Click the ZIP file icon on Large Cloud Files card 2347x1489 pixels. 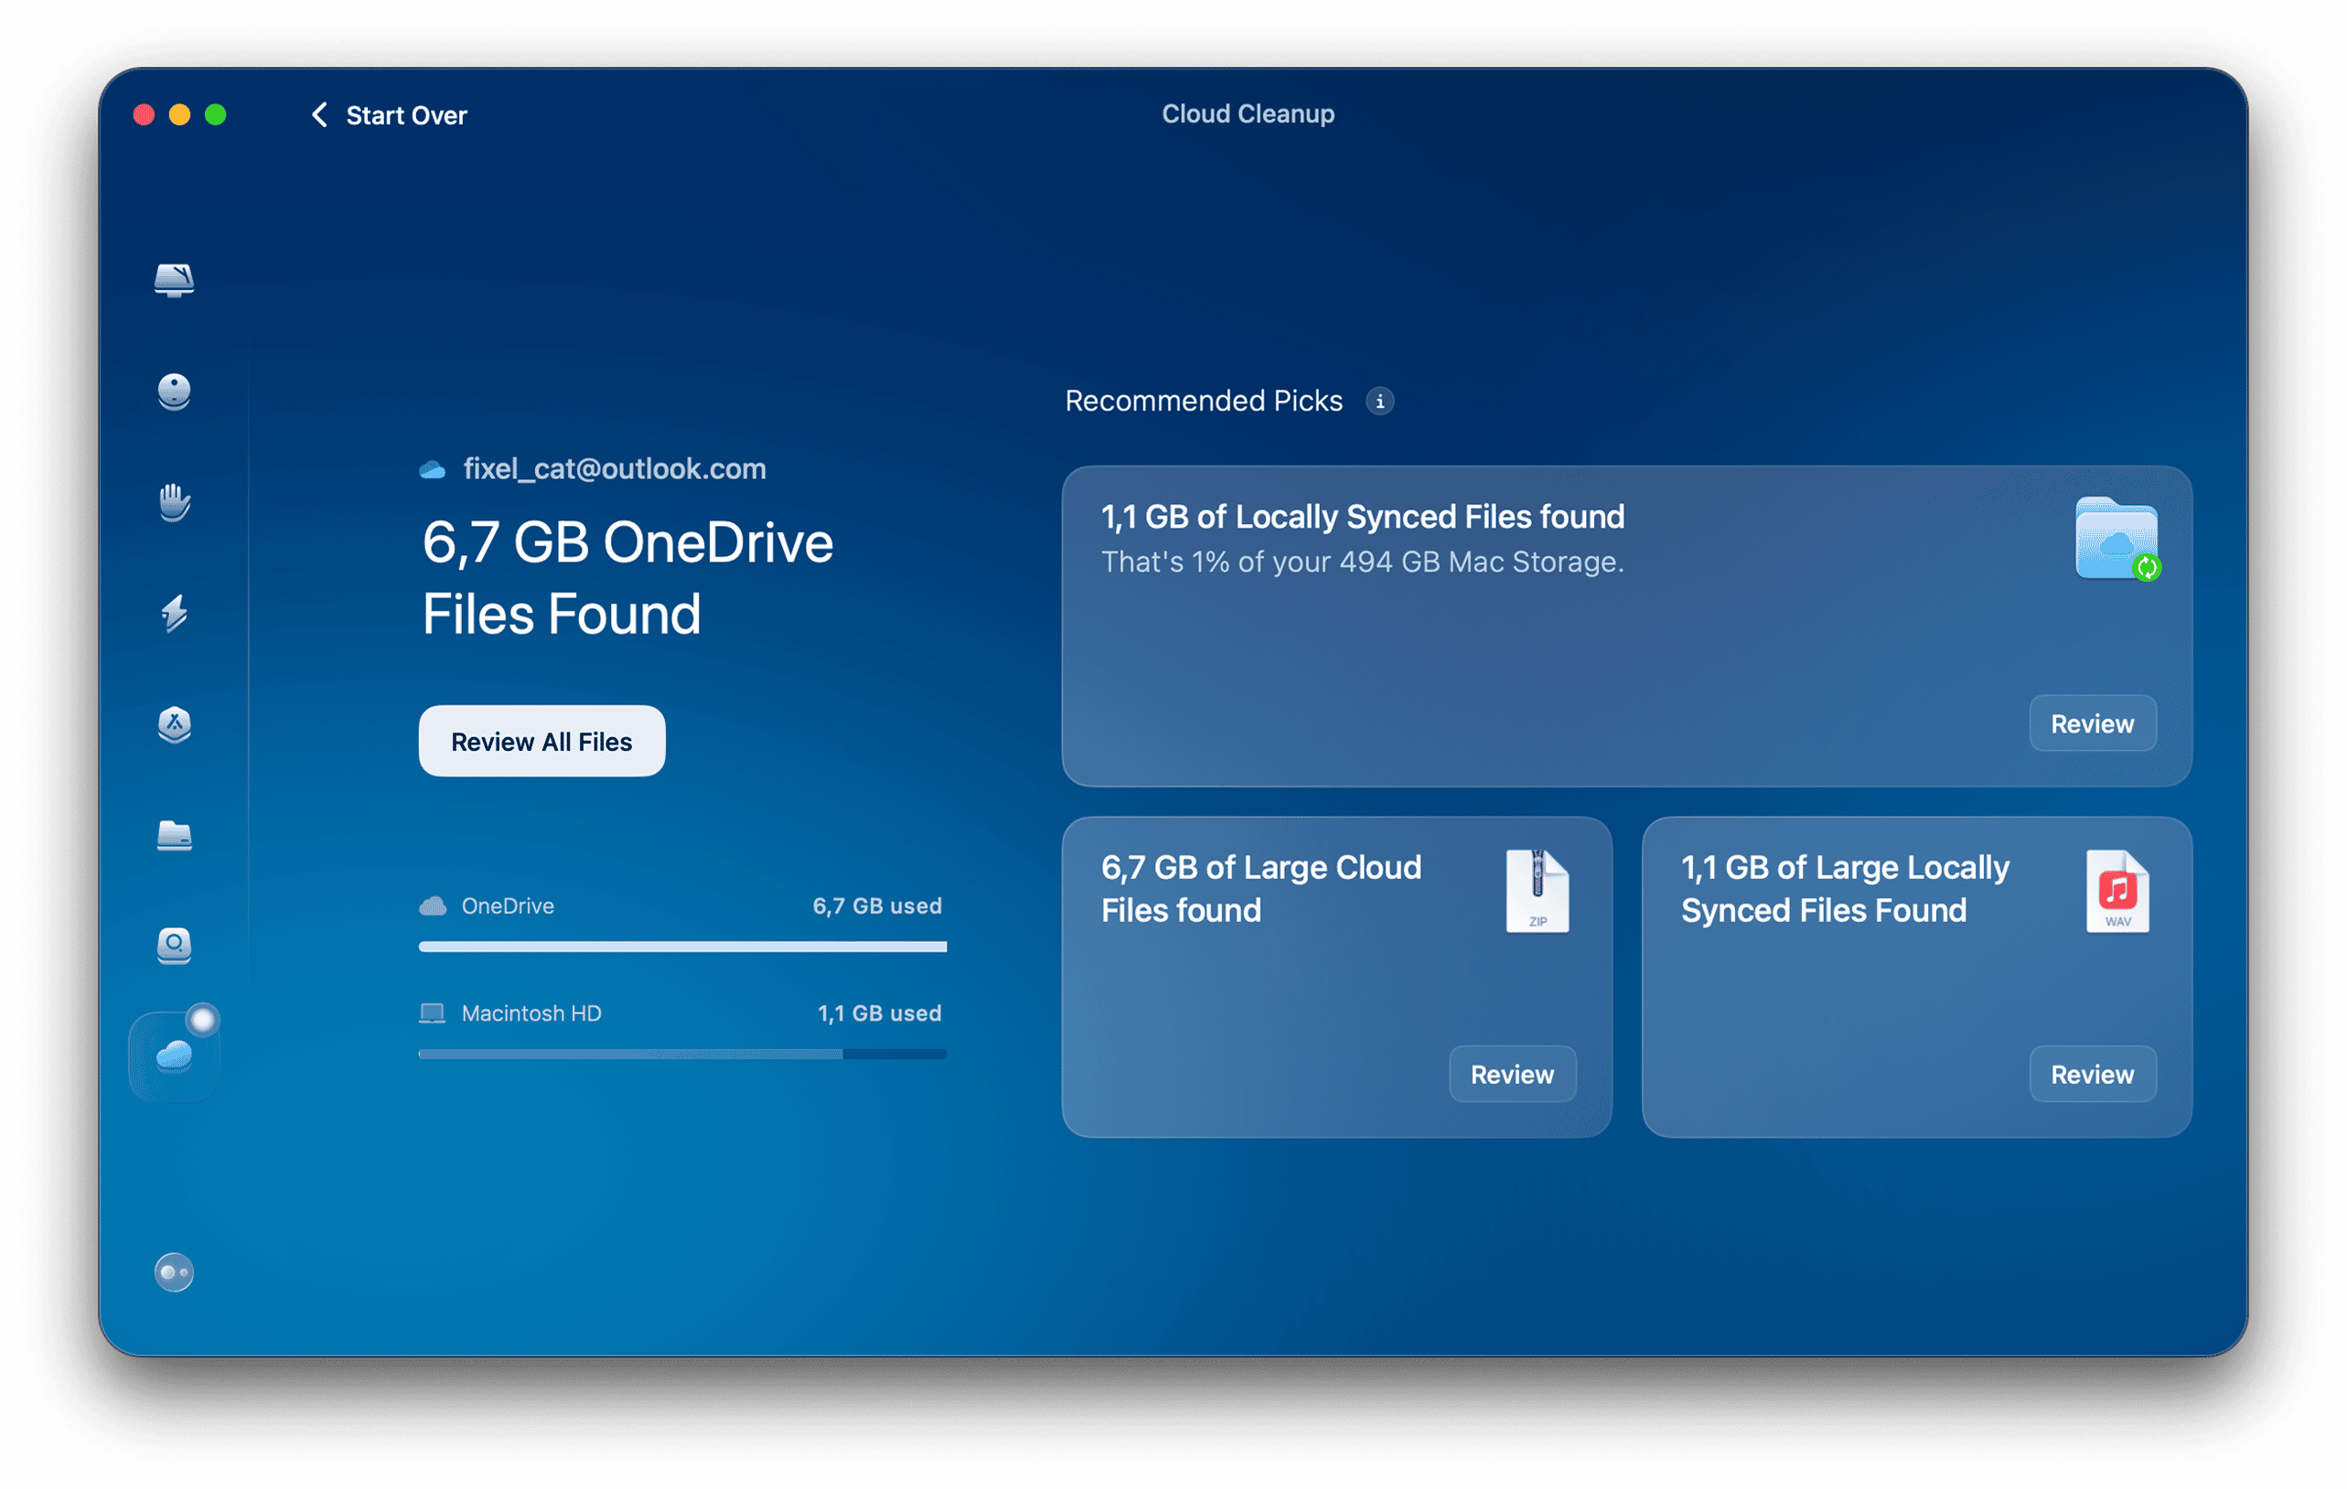(1538, 893)
